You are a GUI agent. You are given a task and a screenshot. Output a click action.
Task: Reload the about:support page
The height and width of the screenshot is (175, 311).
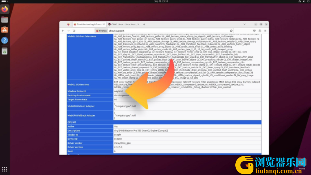click(74, 30)
